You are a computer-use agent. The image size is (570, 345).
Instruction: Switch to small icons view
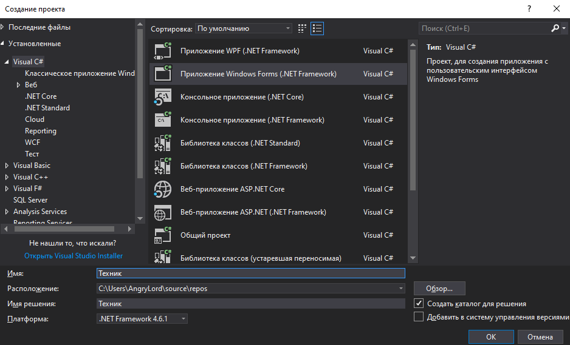pos(302,28)
